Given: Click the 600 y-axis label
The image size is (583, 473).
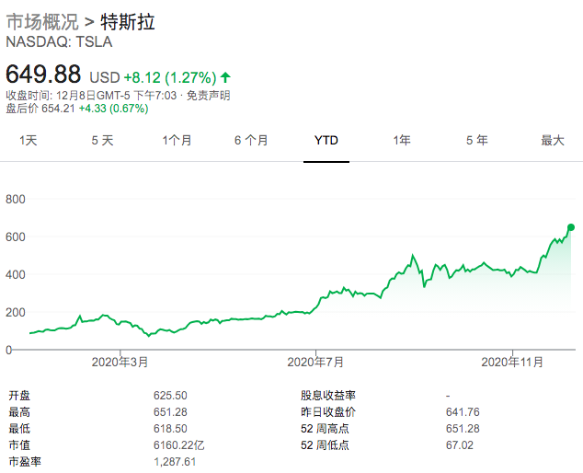Looking at the screenshot, I should [x=16, y=237].
